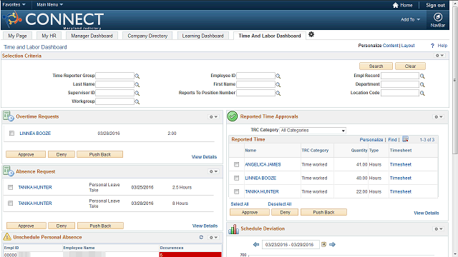Viewport: 458px width, 257px height.
Task: Click the gear icon beside dashboard tabs
Action: [311, 34]
